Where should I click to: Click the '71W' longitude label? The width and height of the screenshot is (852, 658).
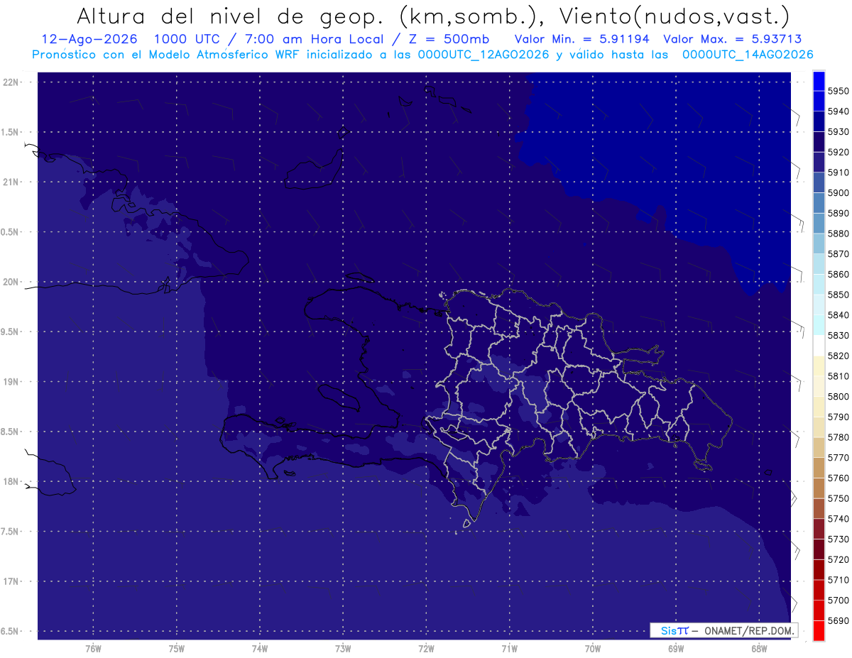[x=509, y=648]
